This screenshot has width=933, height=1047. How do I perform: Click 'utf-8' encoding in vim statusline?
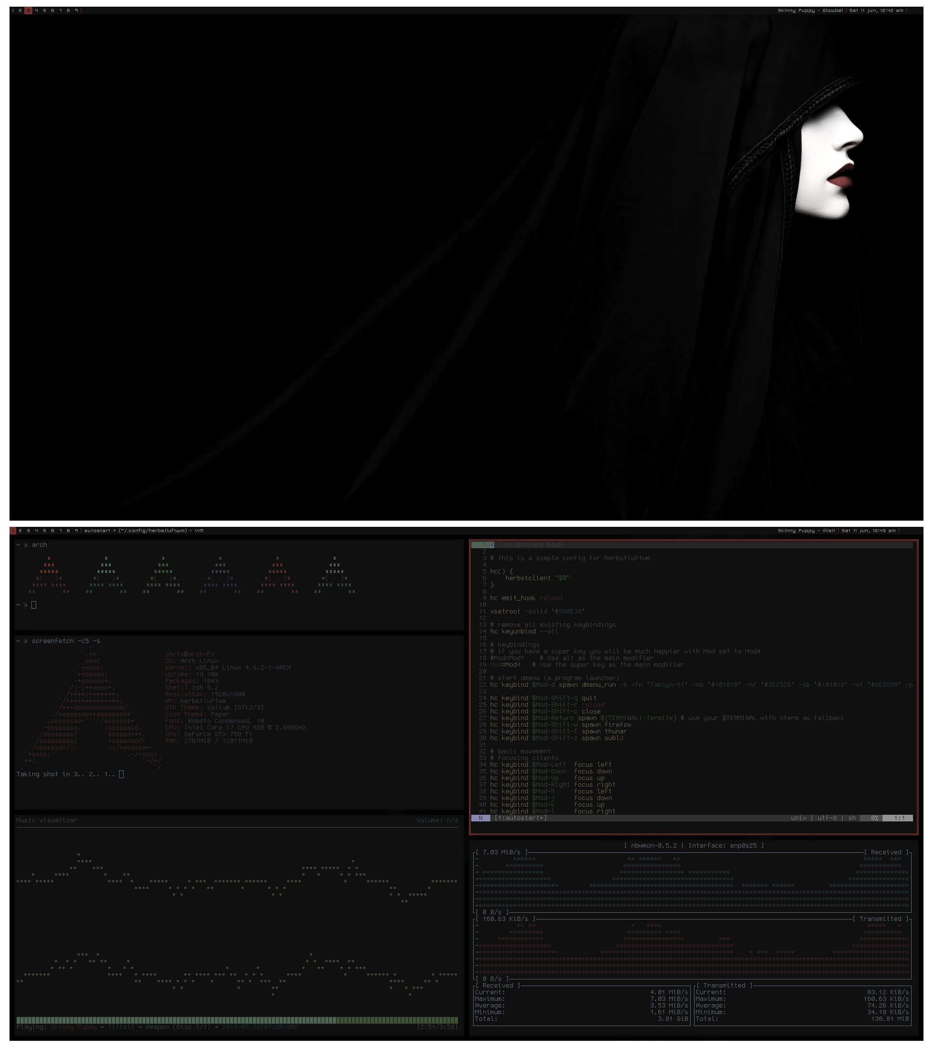click(827, 818)
